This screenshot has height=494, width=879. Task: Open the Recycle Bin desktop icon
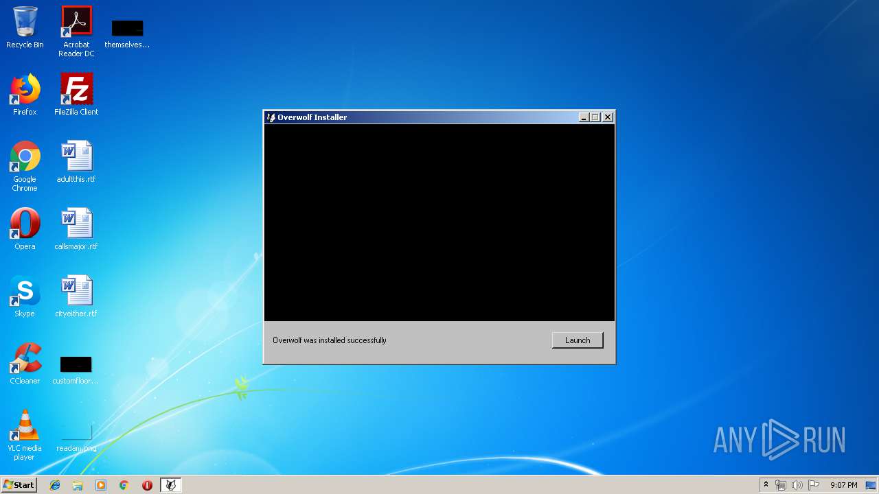tap(25, 27)
